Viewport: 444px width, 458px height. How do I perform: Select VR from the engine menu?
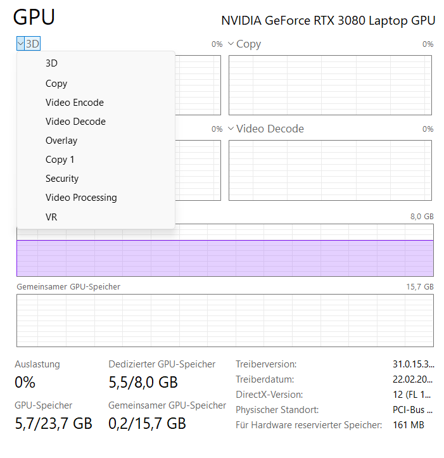pos(51,217)
